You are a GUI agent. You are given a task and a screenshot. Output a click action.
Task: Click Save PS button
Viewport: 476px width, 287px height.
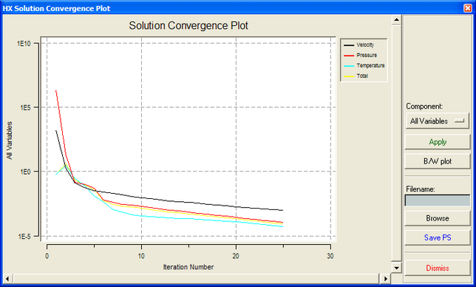438,237
